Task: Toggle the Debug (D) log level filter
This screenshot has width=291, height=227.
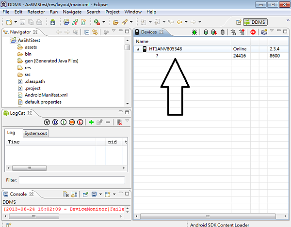Action: tap(55, 122)
